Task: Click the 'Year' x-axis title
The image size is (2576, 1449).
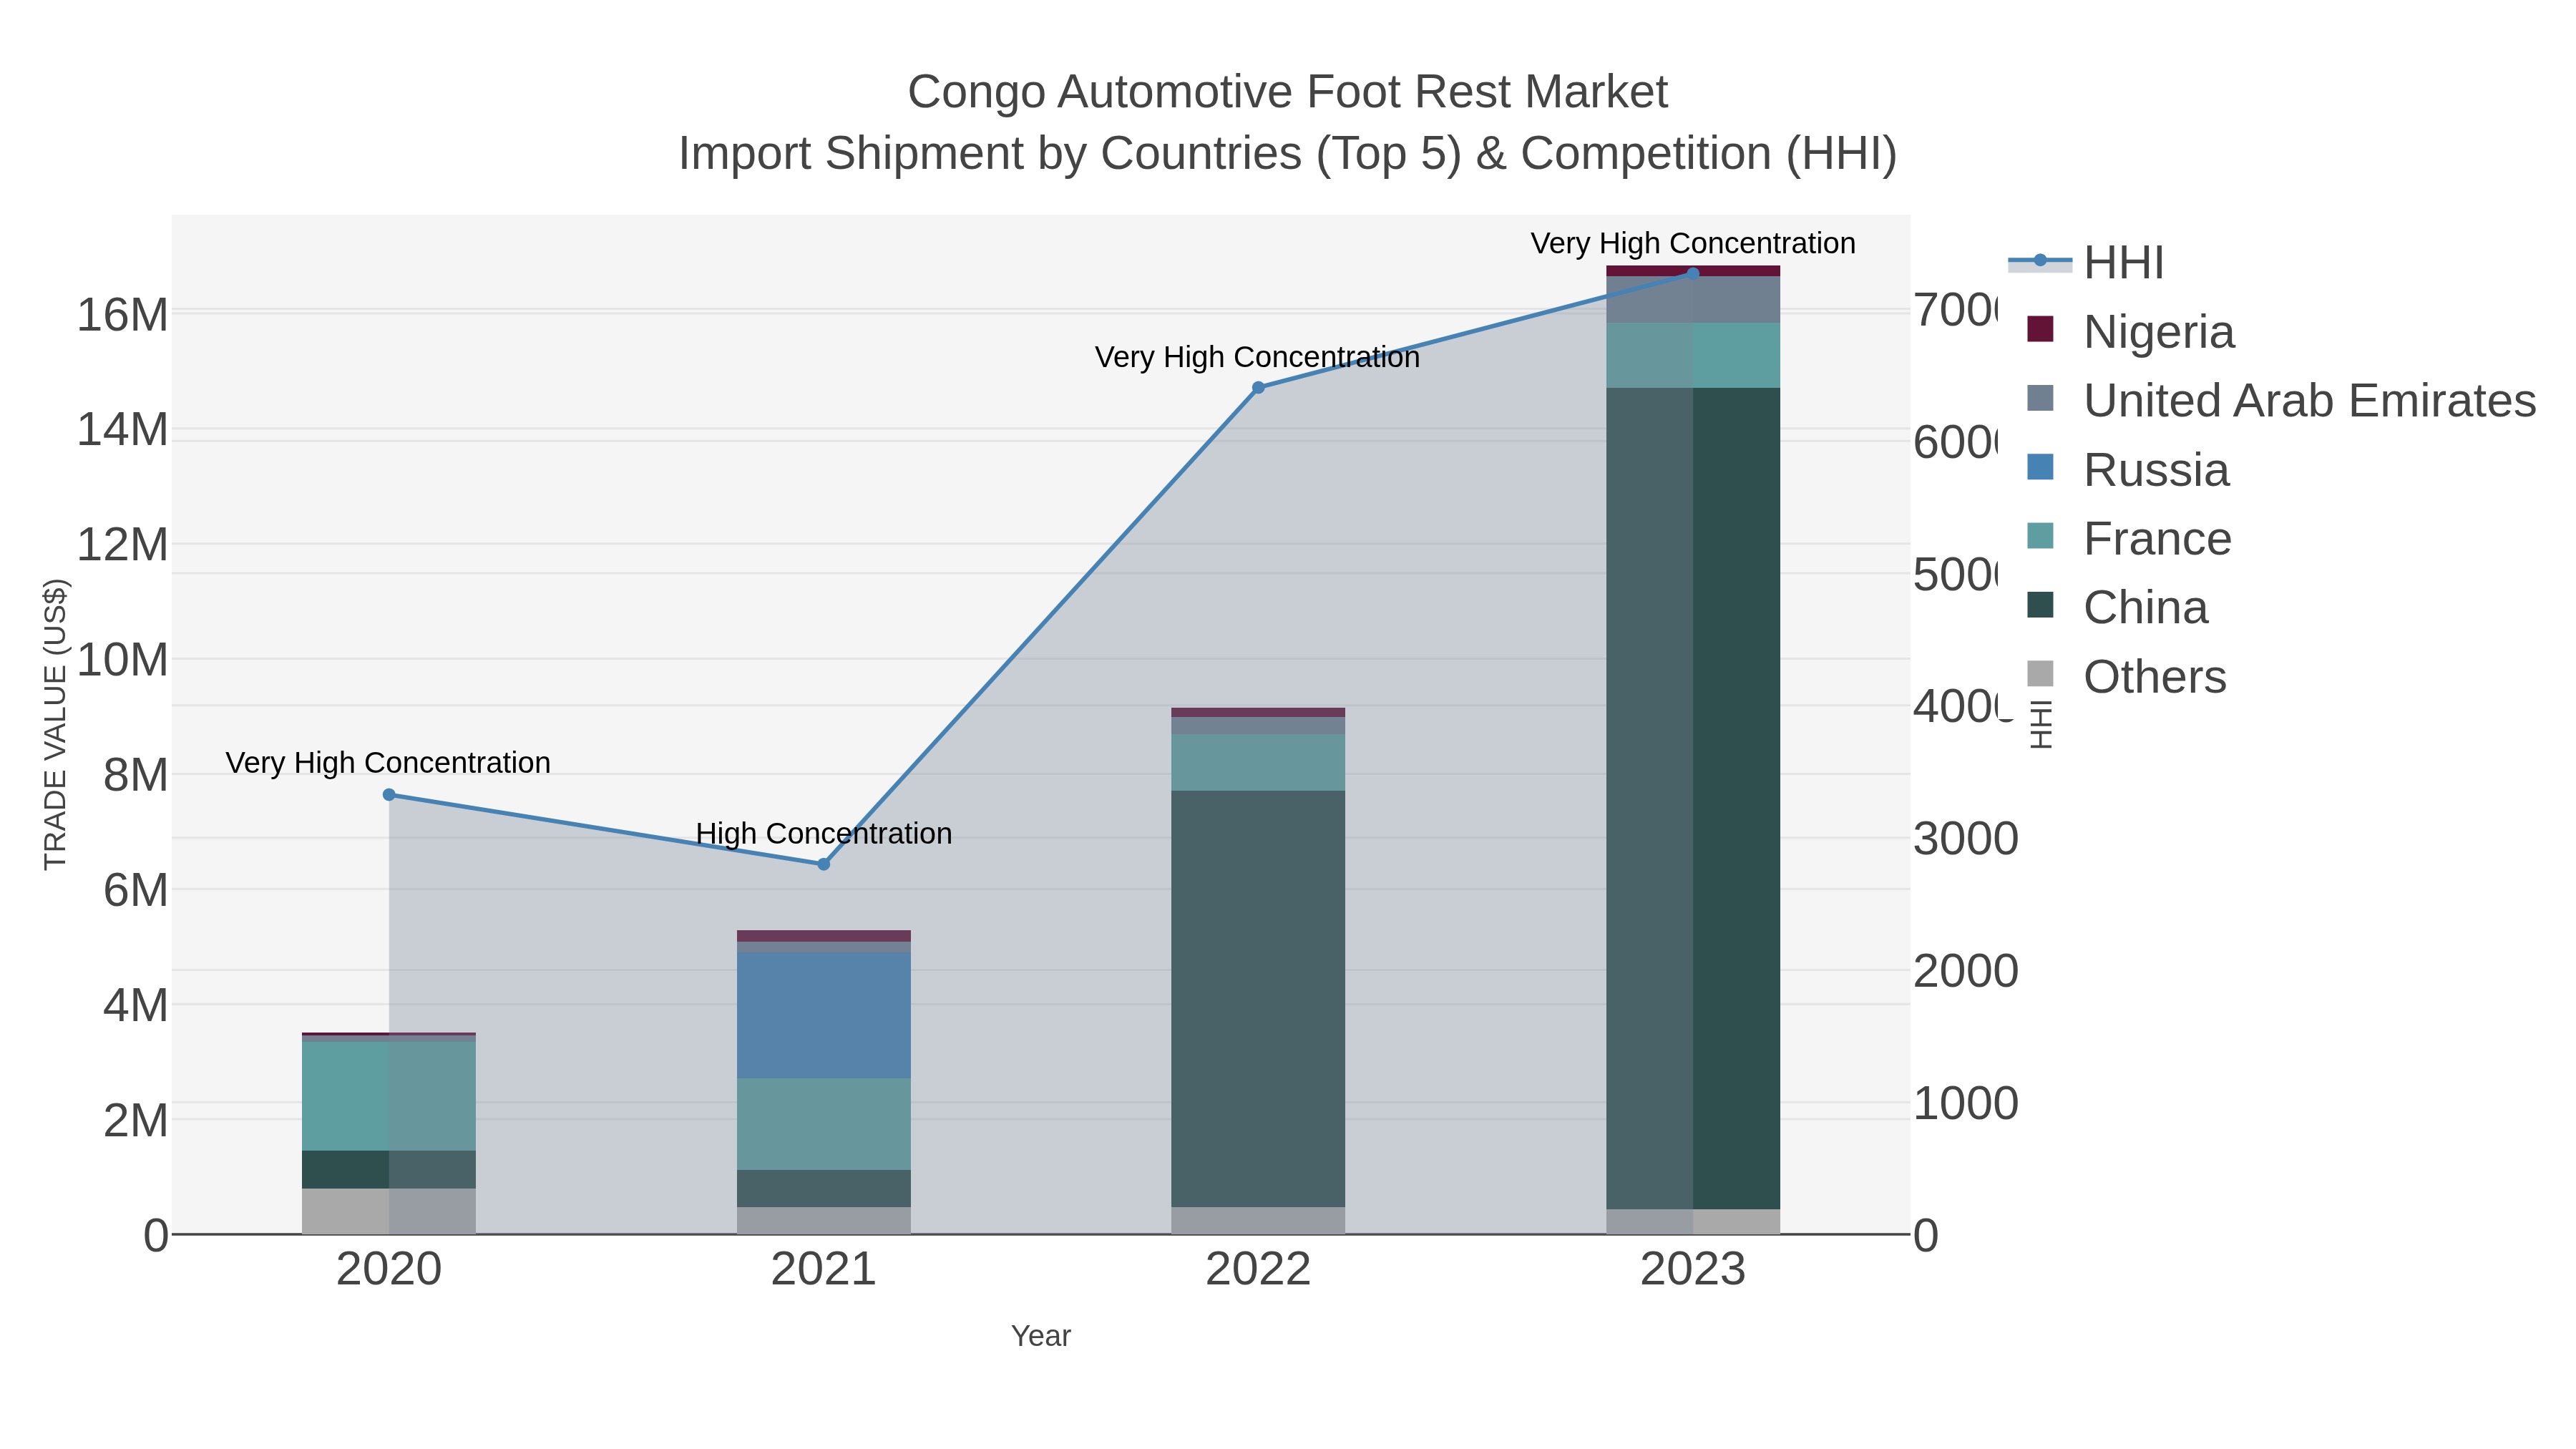Action: [1041, 1336]
